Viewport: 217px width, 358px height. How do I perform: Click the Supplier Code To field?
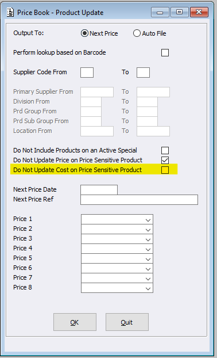[x=143, y=73]
